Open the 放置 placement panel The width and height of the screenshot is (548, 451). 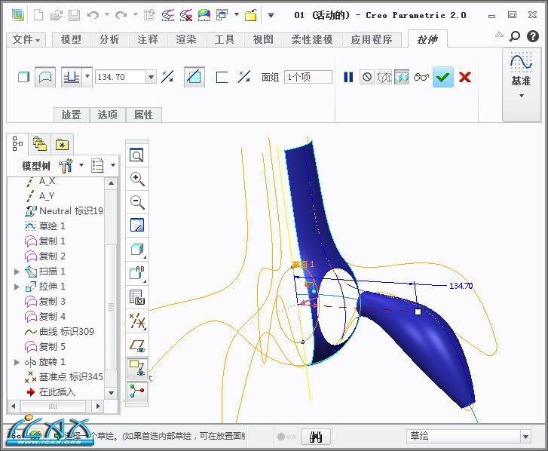(72, 115)
